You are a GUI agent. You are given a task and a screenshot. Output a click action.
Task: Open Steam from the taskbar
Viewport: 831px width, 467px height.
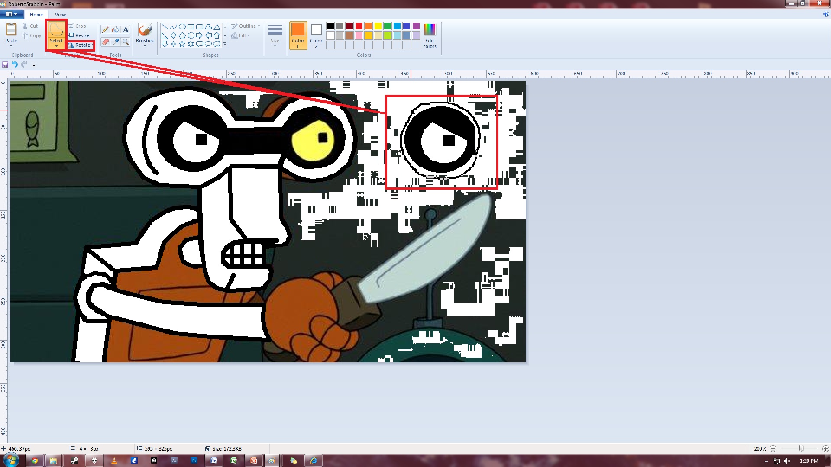pyautogui.click(x=74, y=461)
